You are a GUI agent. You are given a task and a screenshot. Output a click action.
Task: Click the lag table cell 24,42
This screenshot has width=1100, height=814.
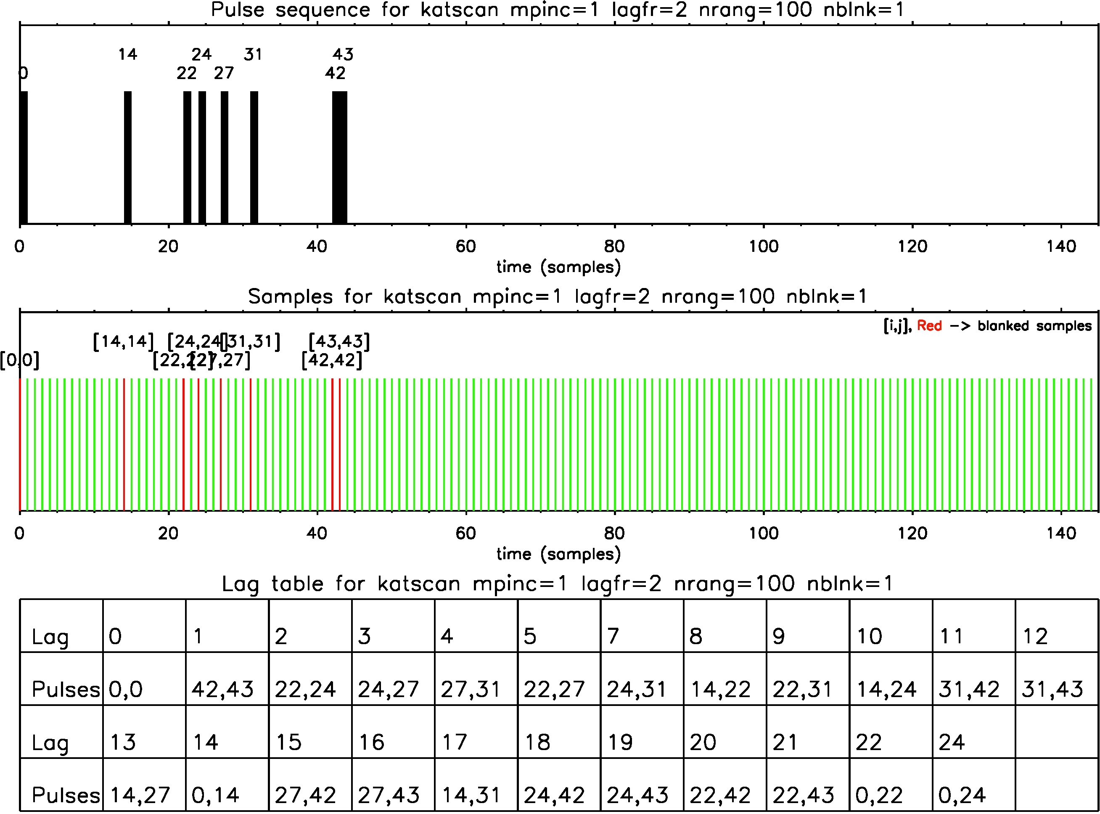pyautogui.click(x=554, y=795)
